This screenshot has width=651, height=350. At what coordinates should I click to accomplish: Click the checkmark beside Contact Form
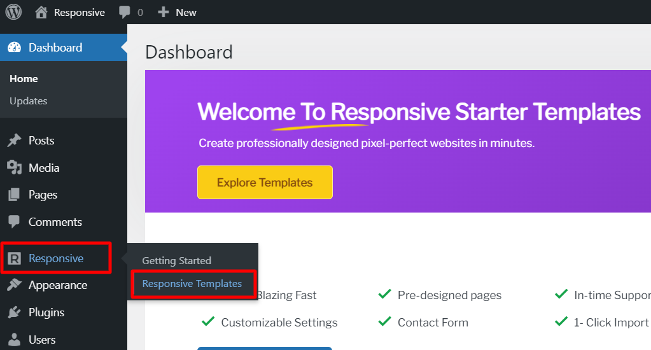pyautogui.click(x=385, y=321)
